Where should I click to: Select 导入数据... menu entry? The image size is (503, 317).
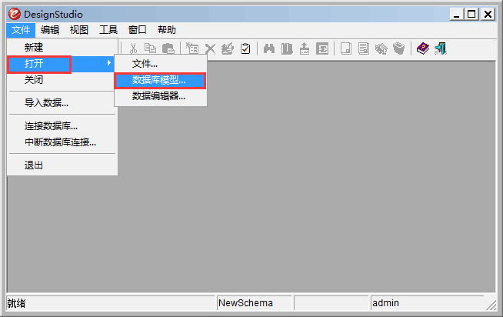(x=62, y=103)
